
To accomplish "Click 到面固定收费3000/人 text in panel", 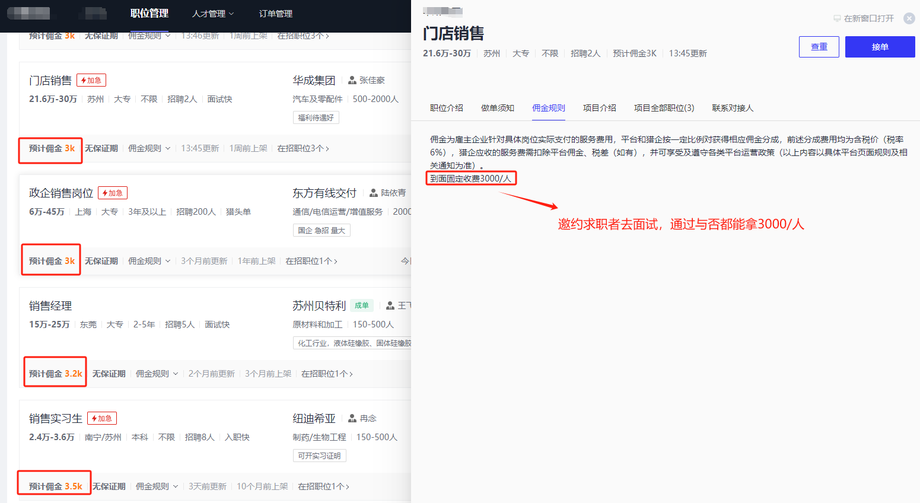I will pyautogui.click(x=470, y=179).
